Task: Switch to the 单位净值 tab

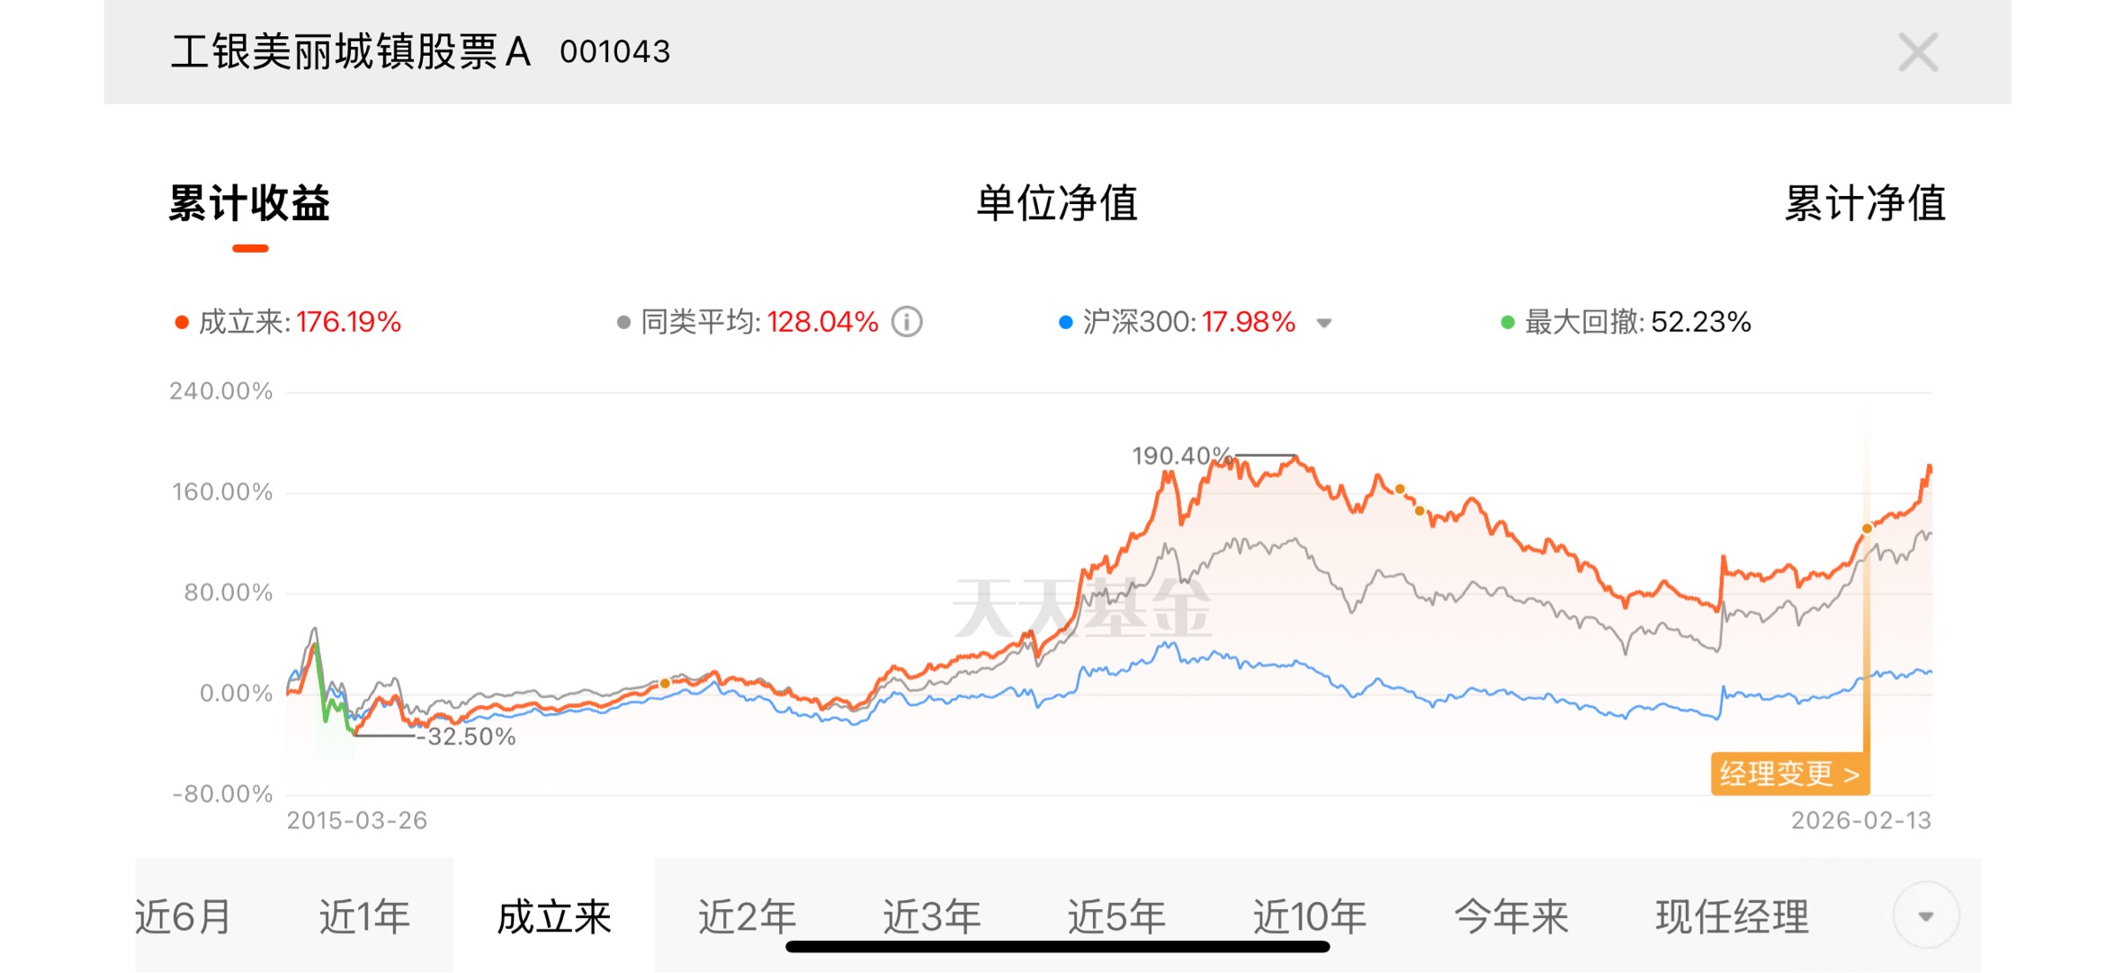Action: pos(1057,203)
